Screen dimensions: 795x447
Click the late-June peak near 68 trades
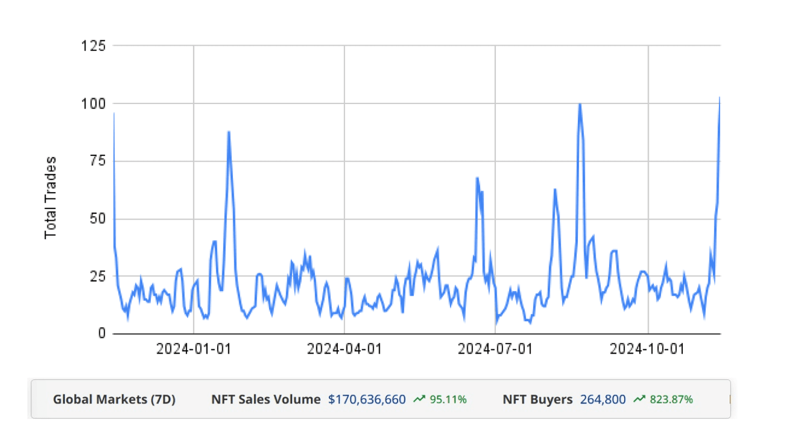point(477,178)
